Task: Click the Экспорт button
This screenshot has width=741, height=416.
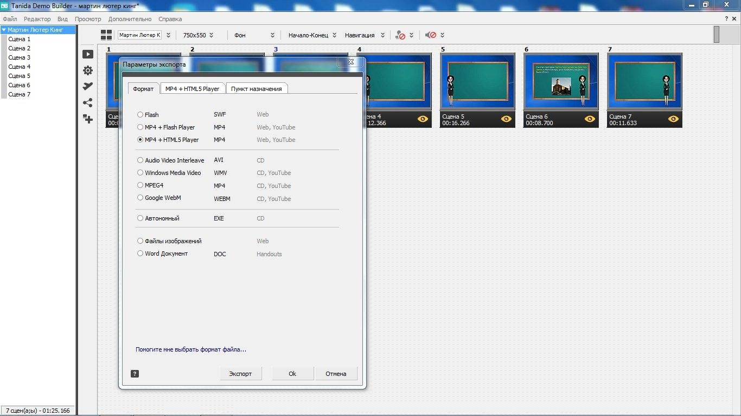Action: point(240,374)
